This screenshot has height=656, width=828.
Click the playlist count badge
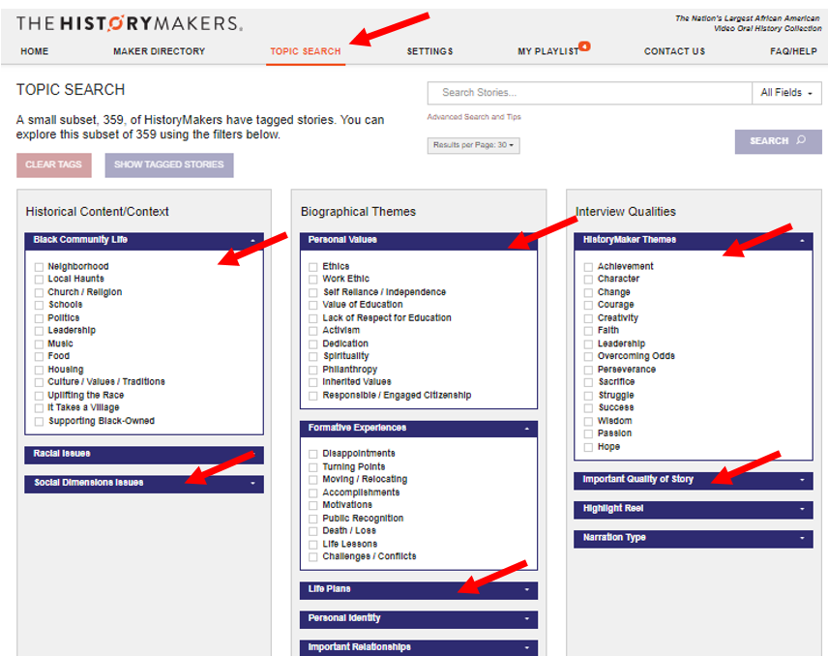pyautogui.click(x=585, y=45)
